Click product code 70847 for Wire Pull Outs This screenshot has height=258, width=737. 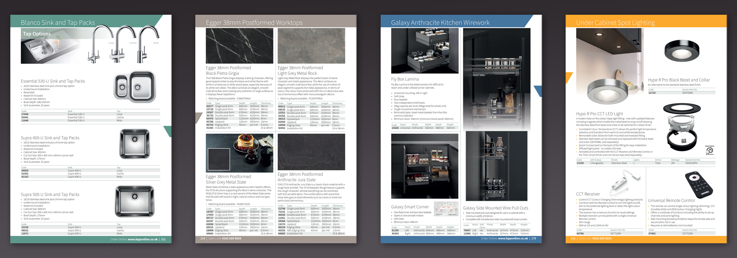(x=467, y=230)
